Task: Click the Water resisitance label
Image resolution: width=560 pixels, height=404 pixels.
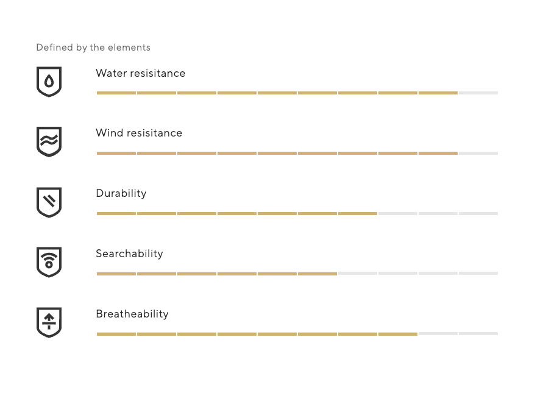Action: (141, 73)
